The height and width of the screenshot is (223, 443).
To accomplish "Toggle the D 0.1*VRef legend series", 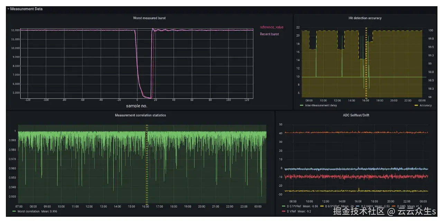I will (294, 206).
